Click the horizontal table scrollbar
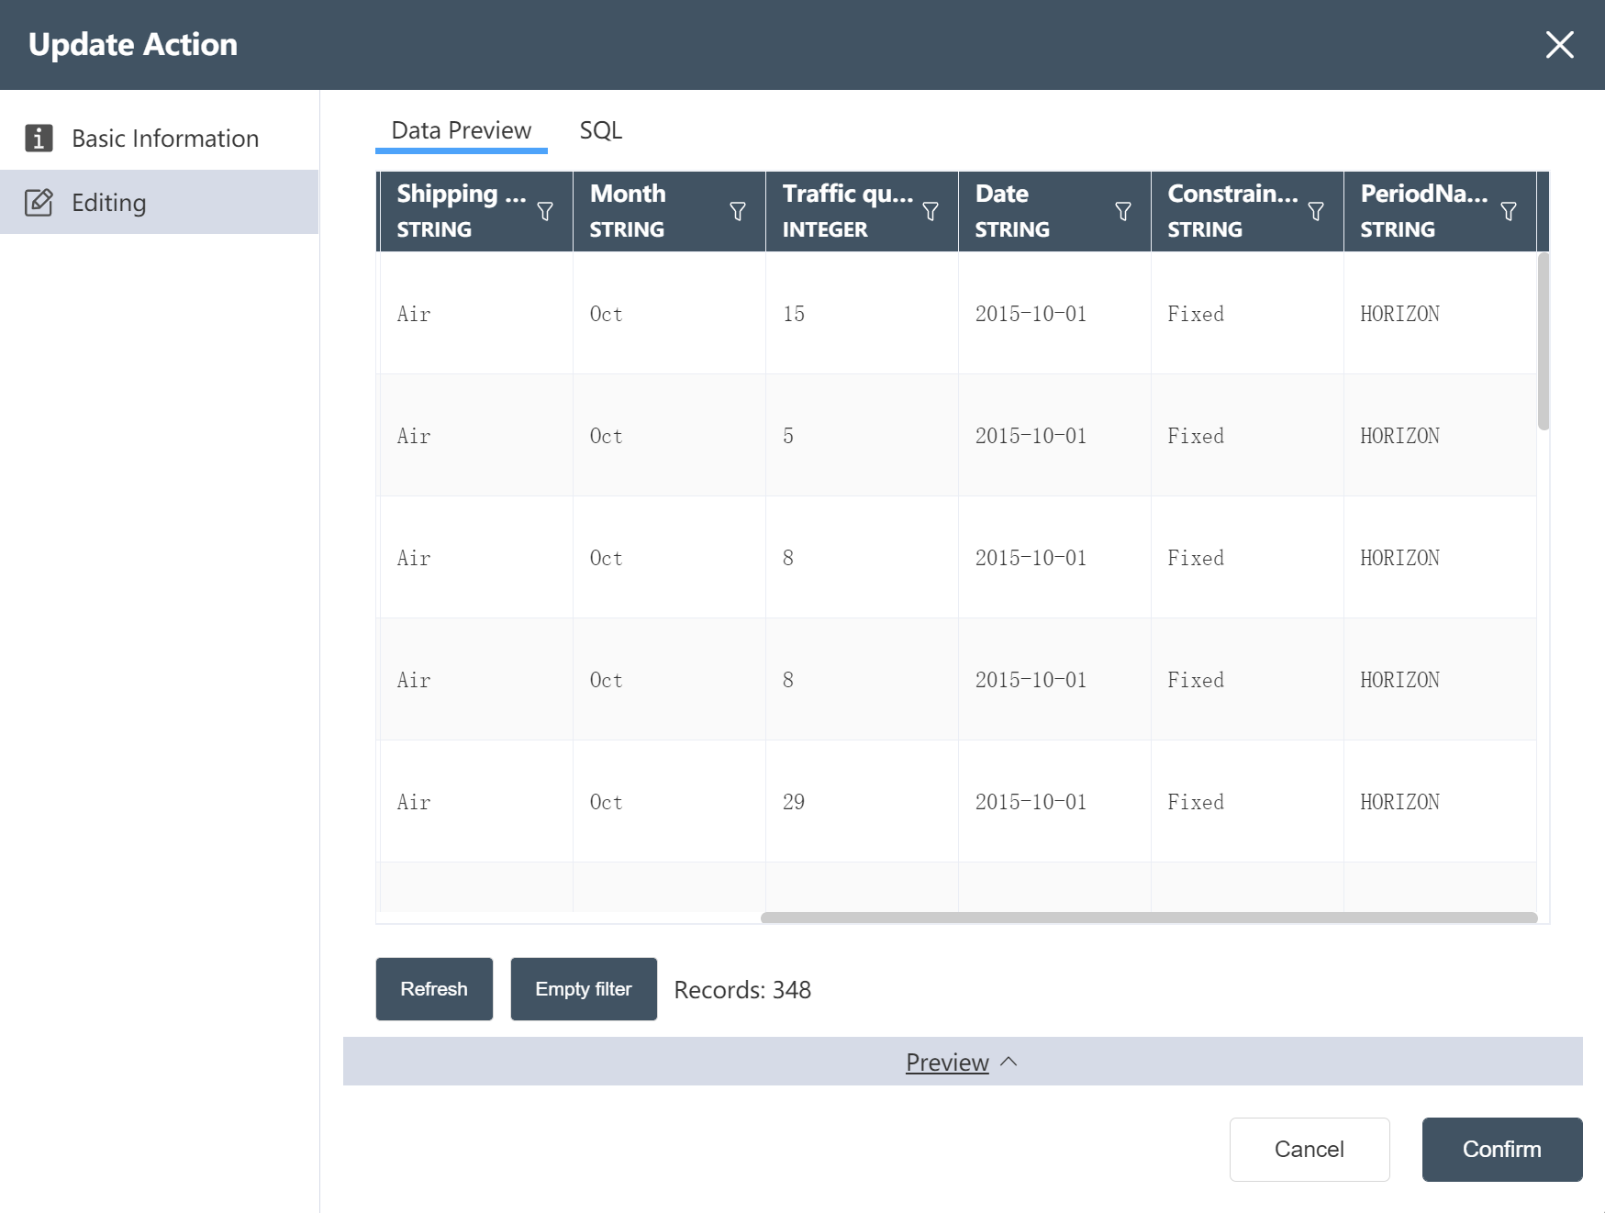This screenshot has width=1605, height=1213. (x=1149, y=918)
